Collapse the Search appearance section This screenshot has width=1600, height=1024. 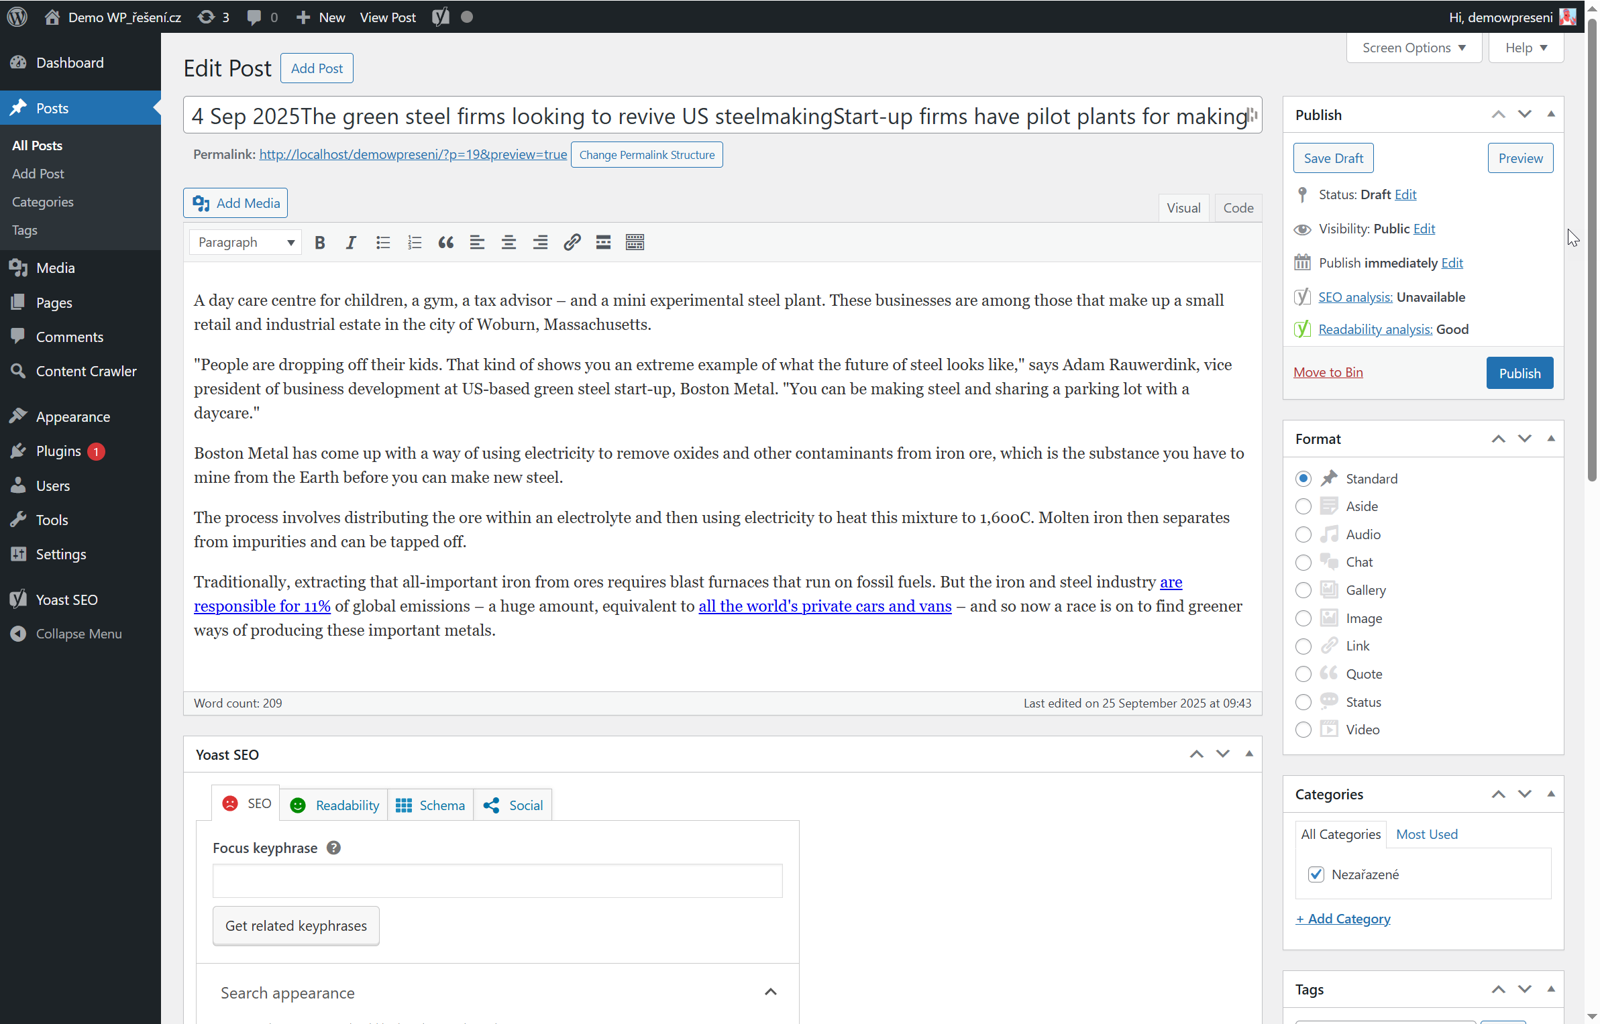point(770,992)
